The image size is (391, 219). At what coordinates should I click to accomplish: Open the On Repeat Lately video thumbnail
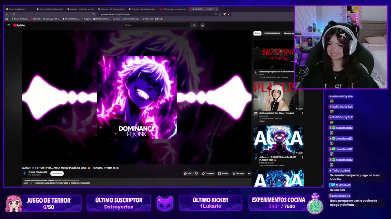(x=278, y=96)
